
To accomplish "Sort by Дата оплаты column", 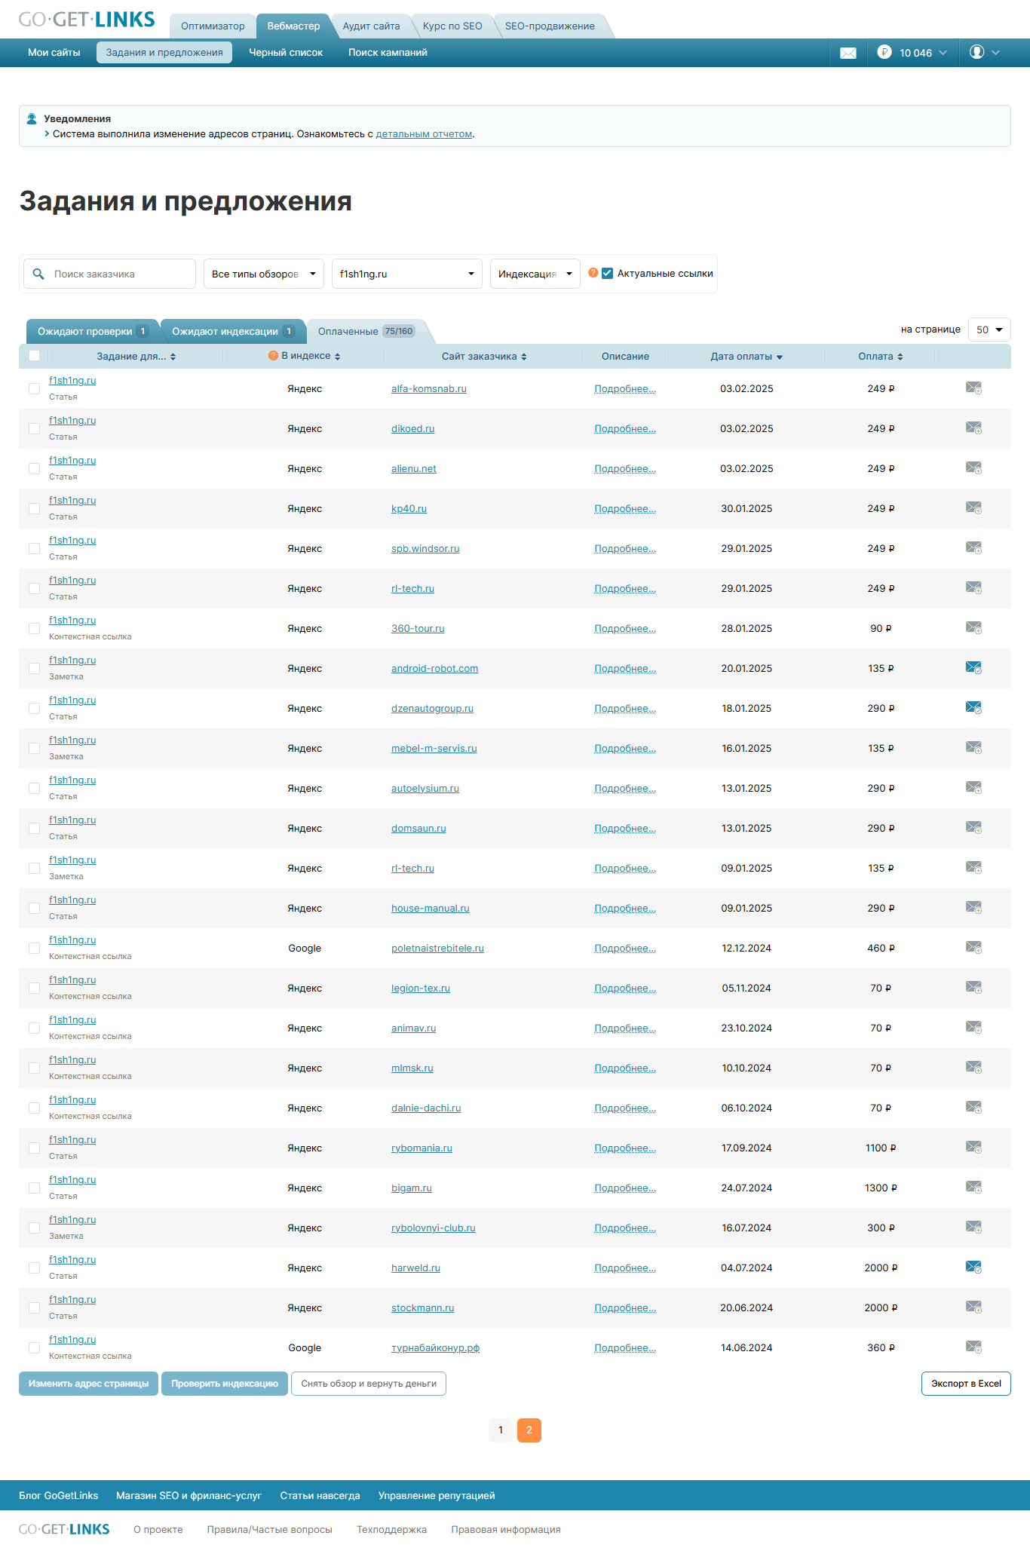I will (746, 356).
